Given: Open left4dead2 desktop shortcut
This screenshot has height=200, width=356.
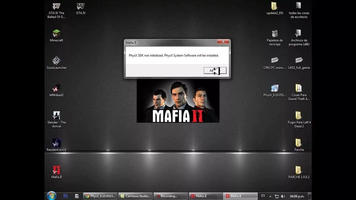Looking at the screenshot, I should click(56, 91).
